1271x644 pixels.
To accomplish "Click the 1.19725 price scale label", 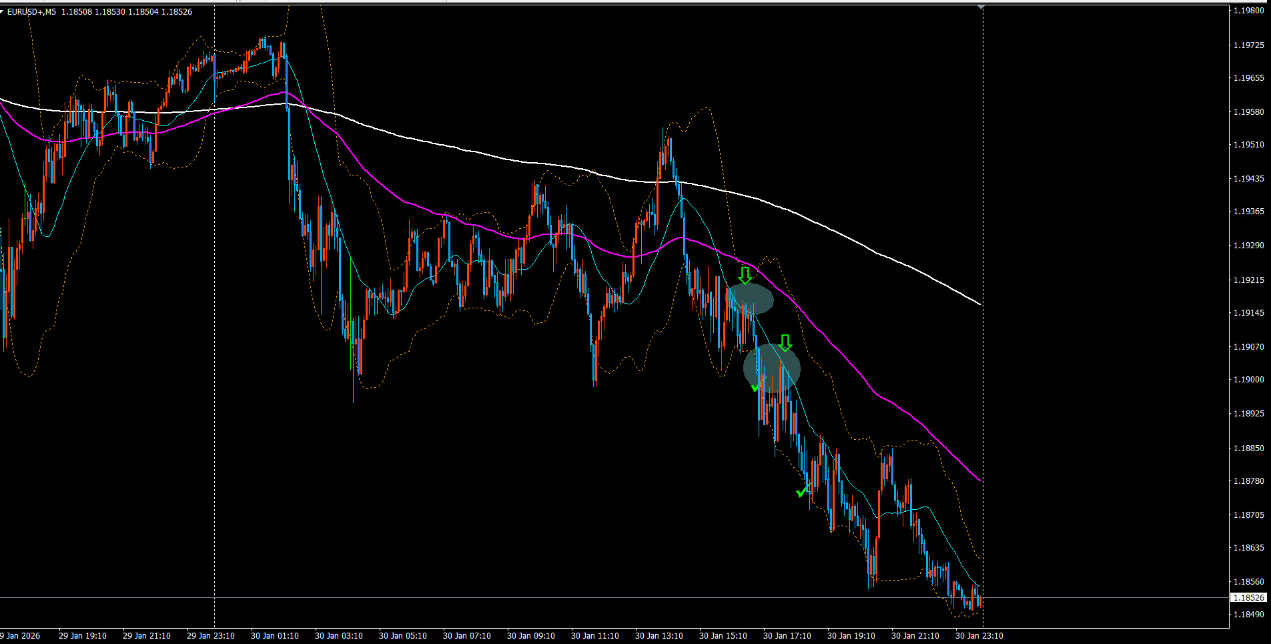I will pyautogui.click(x=1249, y=45).
